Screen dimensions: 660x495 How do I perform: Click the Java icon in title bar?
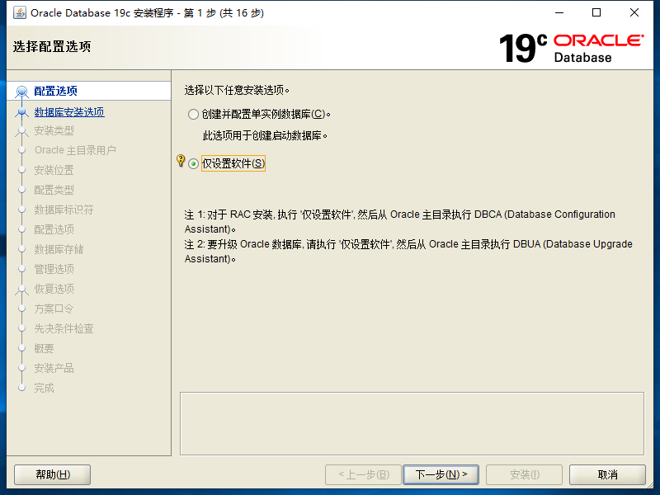[x=19, y=12]
